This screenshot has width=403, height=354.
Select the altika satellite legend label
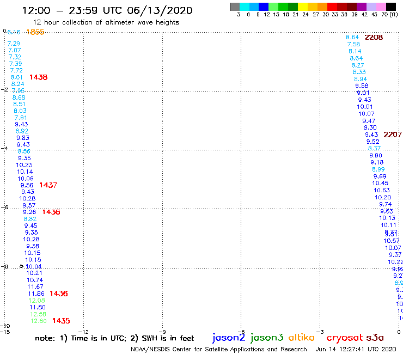301,337
